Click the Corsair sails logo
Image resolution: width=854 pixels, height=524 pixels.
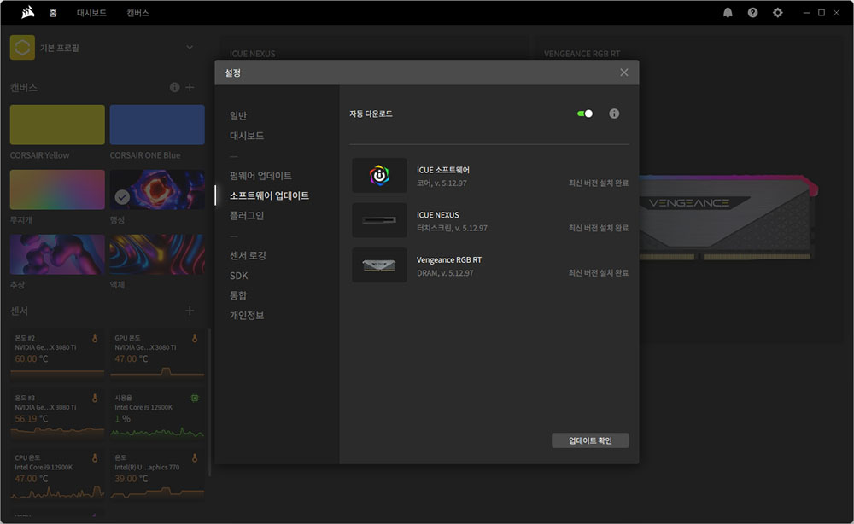click(28, 12)
